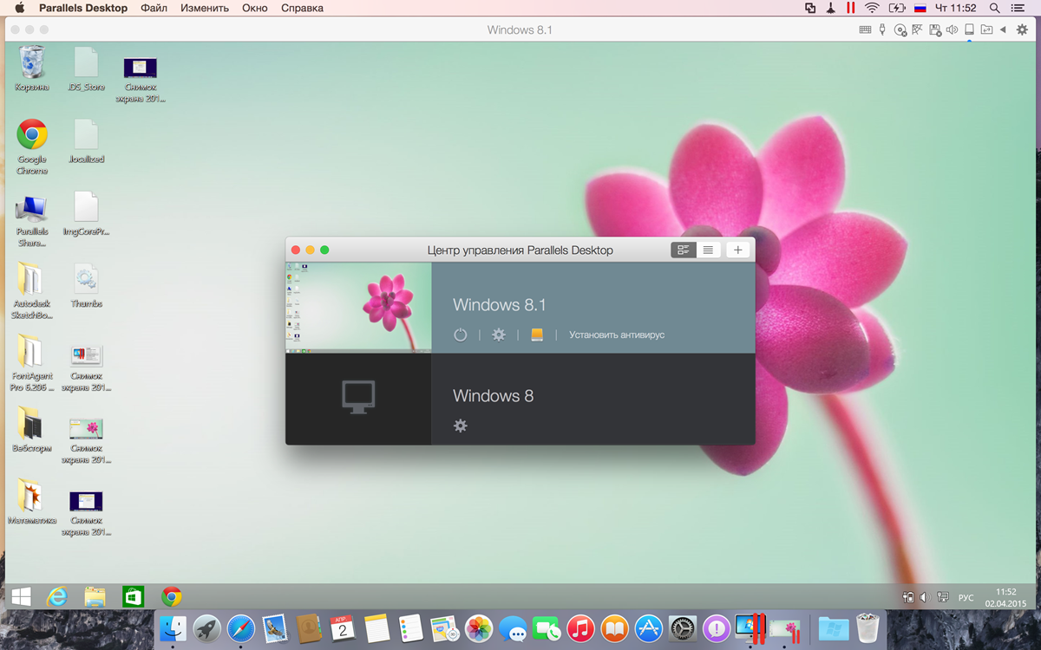
Task: Click the sound speaker icon in VM toolbar
Action: coord(952,29)
